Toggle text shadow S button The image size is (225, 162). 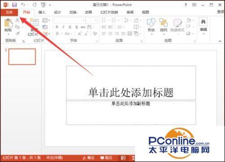point(77,27)
